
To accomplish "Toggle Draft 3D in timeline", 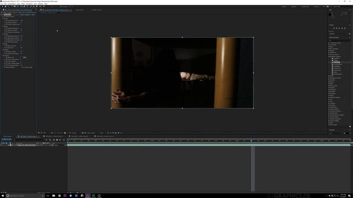I will (x=50, y=140).
